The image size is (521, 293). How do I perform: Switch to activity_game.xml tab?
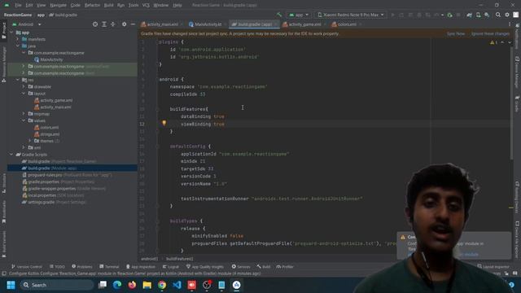(x=304, y=24)
